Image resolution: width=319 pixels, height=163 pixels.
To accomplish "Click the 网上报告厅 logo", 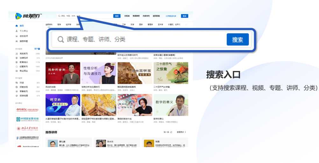I will (28, 16).
